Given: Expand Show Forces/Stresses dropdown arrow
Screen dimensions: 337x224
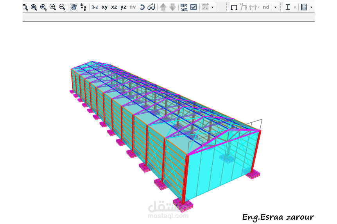Looking at the screenshot, I should [x=258, y=7].
